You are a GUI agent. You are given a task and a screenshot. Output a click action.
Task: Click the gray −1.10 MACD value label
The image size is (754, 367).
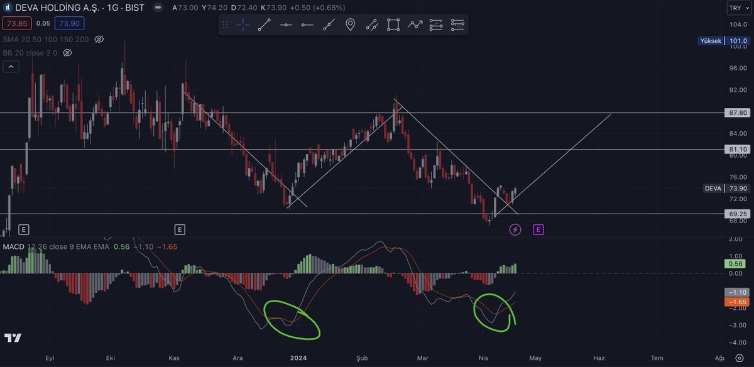pos(738,292)
